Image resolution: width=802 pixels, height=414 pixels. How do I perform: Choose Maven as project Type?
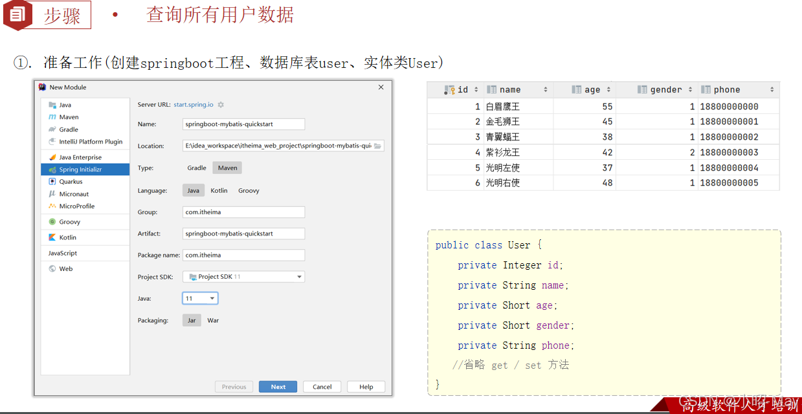[227, 168]
